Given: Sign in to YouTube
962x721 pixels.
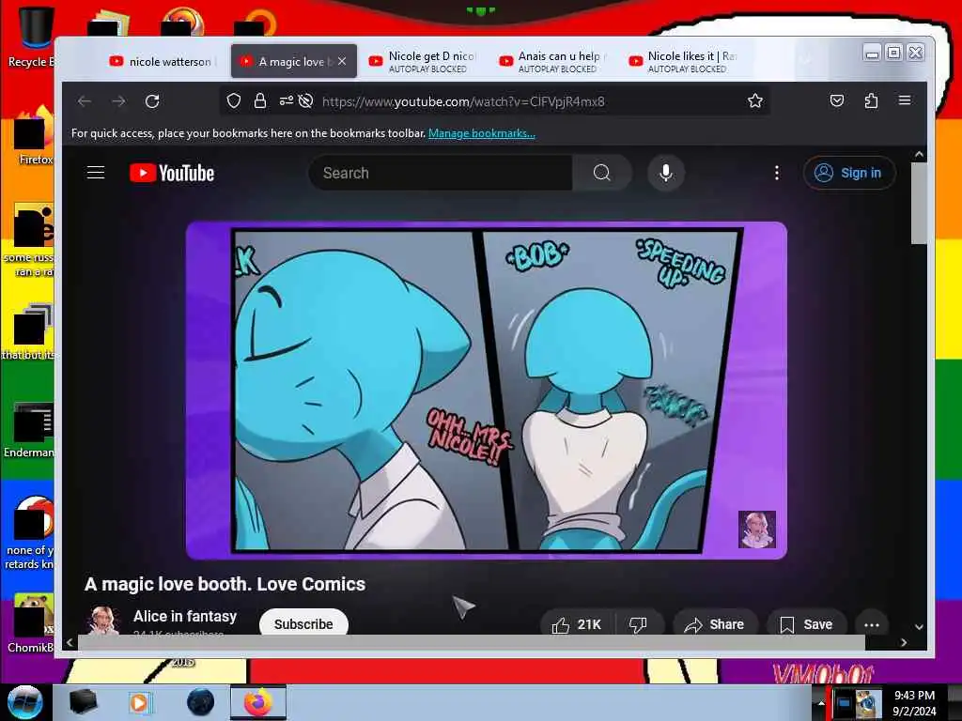Looking at the screenshot, I should (849, 173).
